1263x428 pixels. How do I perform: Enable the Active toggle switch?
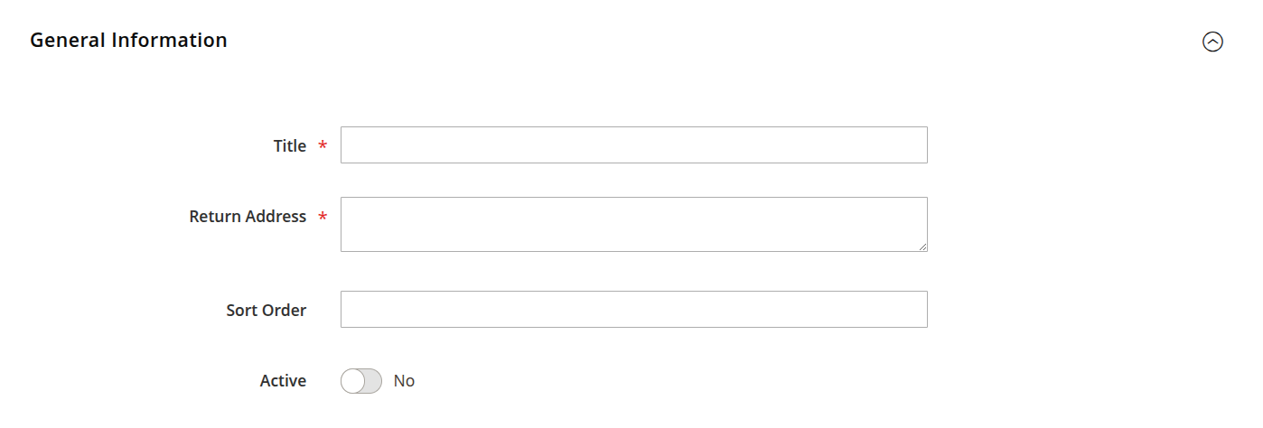tap(361, 381)
